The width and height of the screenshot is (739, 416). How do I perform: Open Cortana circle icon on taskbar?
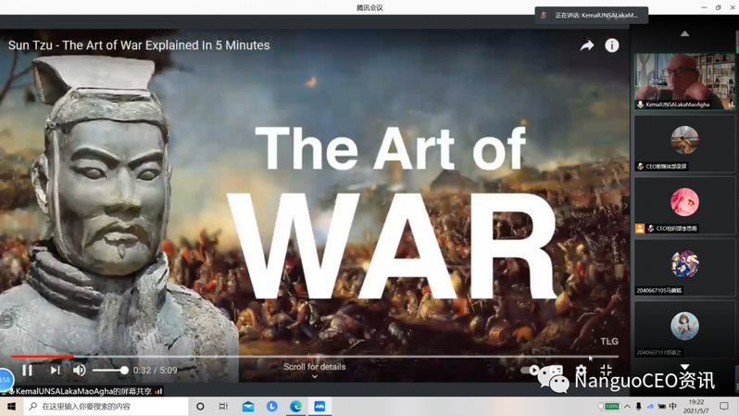click(200, 406)
